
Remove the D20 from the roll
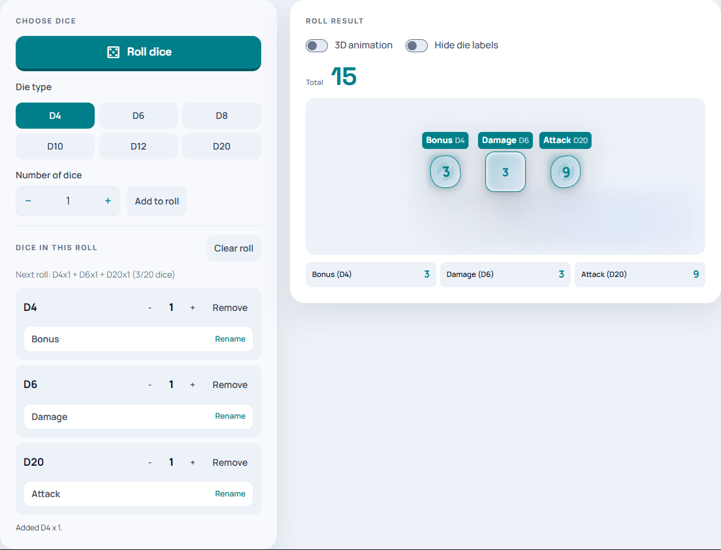[230, 462]
